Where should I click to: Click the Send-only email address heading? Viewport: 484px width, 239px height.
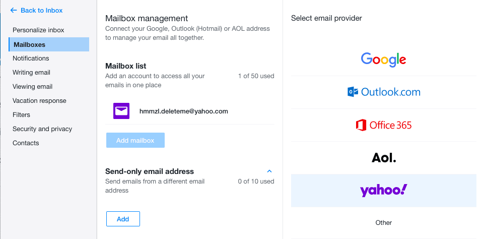pyautogui.click(x=150, y=171)
